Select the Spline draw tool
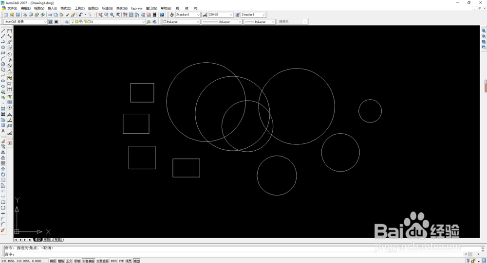487x263 pixels. [x=3, y=75]
